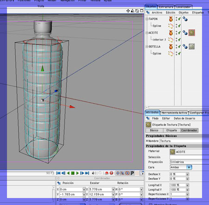Click the red record keyframe icon
This screenshot has width=209, height=205.
pyautogui.click(x=107, y=173)
